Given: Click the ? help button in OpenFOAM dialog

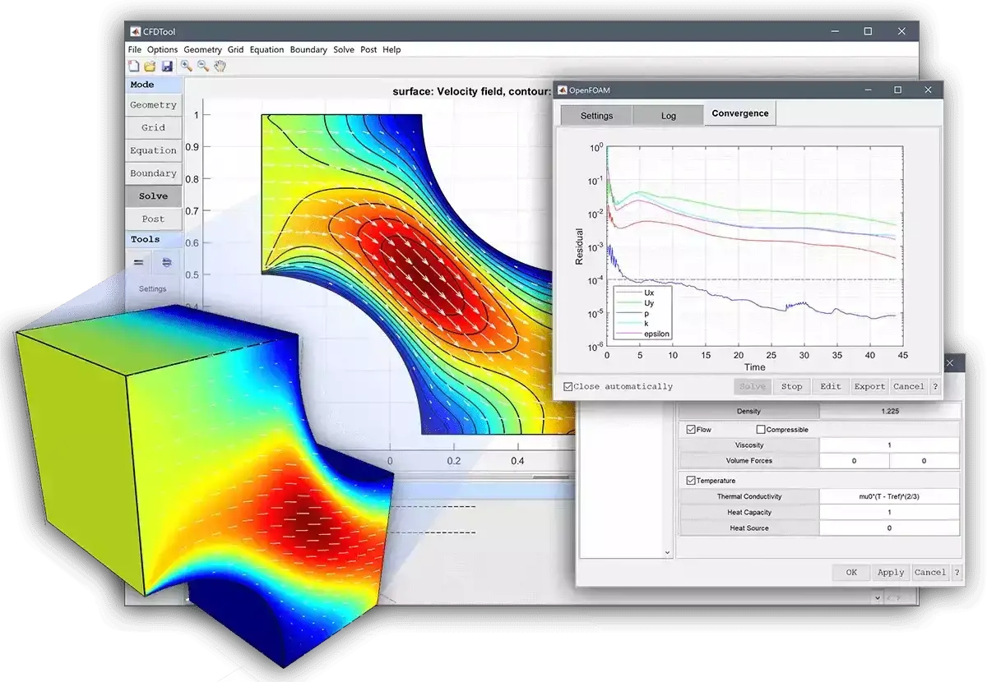Looking at the screenshot, I should point(935,386).
